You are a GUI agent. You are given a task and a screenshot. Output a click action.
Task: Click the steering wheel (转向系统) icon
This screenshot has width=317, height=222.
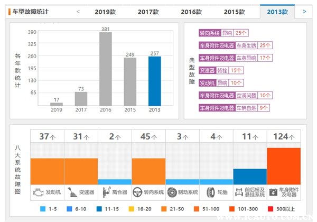tap(138, 191)
